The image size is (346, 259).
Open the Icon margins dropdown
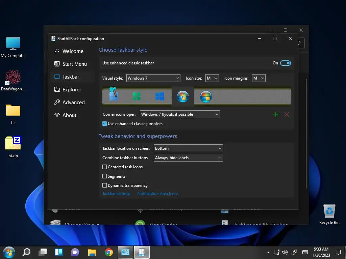tap(258, 78)
